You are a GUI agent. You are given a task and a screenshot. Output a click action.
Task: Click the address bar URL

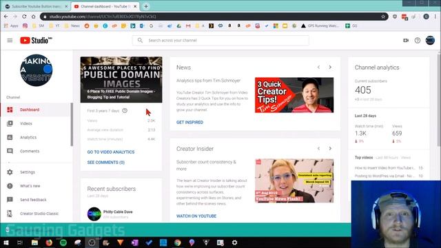coord(103,17)
